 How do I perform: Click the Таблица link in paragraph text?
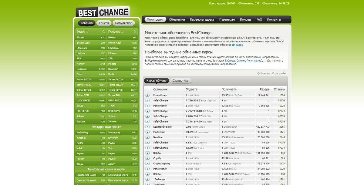[x=230, y=61]
